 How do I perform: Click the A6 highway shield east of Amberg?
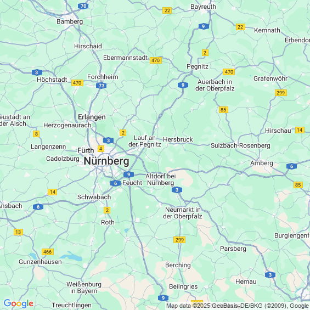[x=291, y=166]
